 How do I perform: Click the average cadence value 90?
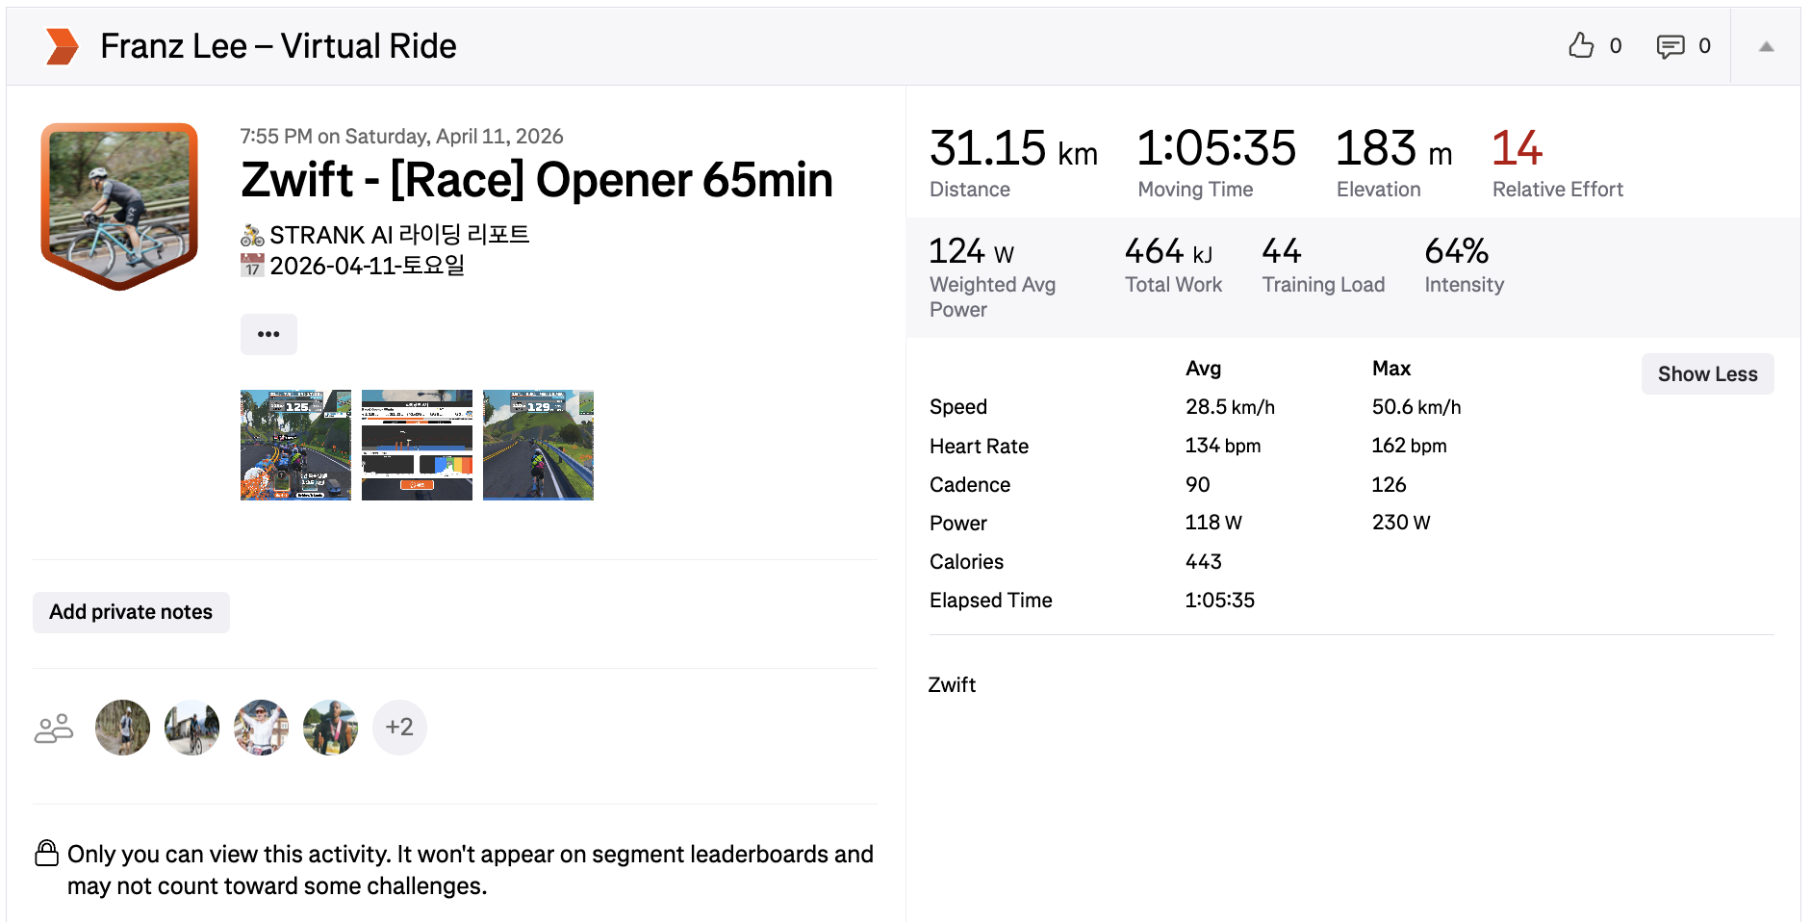coord(1198,484)
